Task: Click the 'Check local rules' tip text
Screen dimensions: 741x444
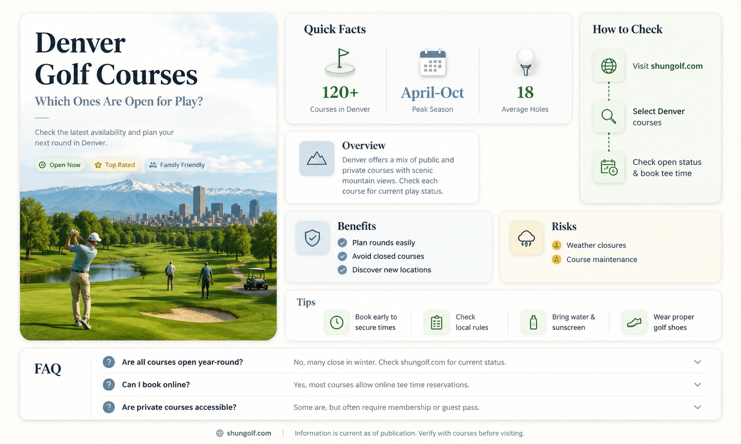Action: (472, 322)
